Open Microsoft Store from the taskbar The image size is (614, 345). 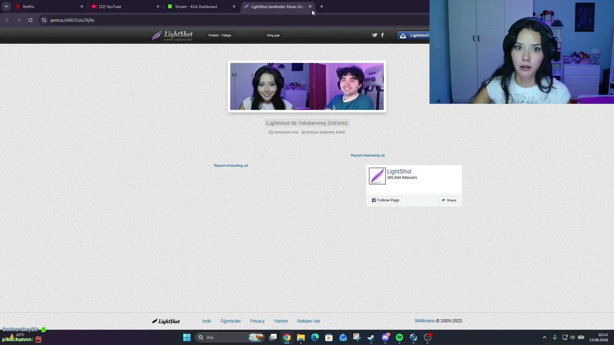pos(329,337)
